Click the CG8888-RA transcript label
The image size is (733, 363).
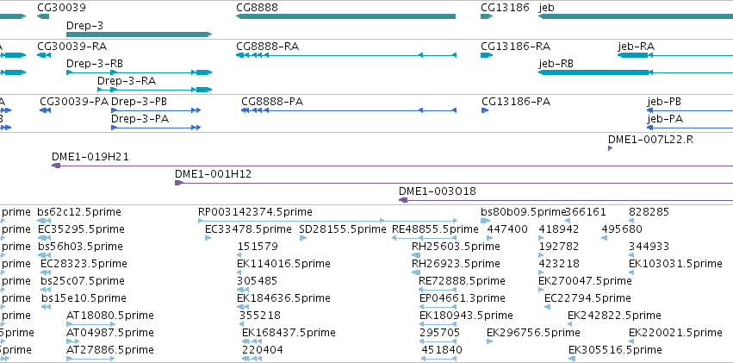pyautogui.click(x=267, y=46)
